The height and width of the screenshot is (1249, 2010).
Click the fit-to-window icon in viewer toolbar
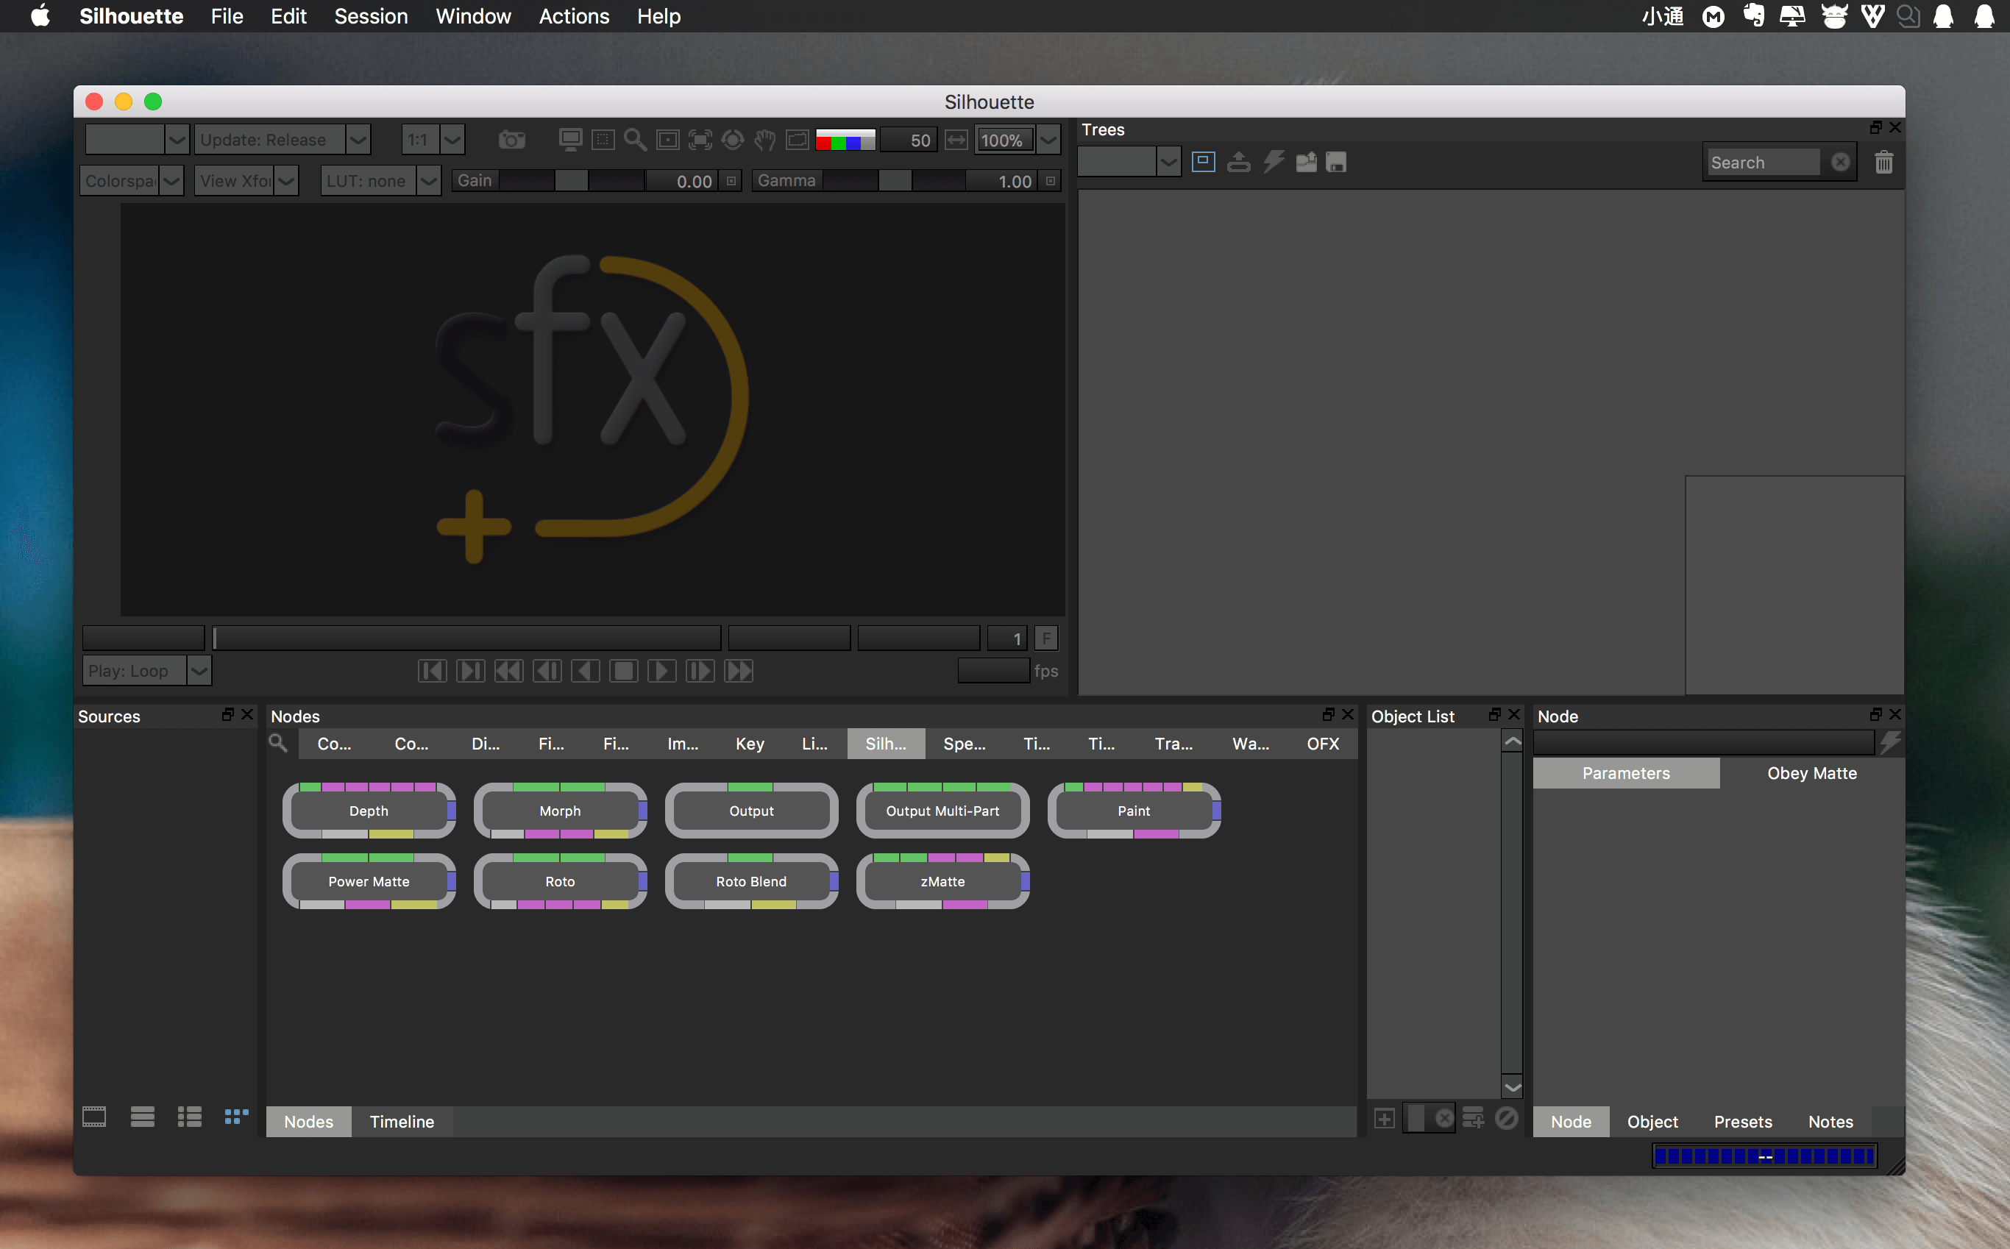click(700, 140)
